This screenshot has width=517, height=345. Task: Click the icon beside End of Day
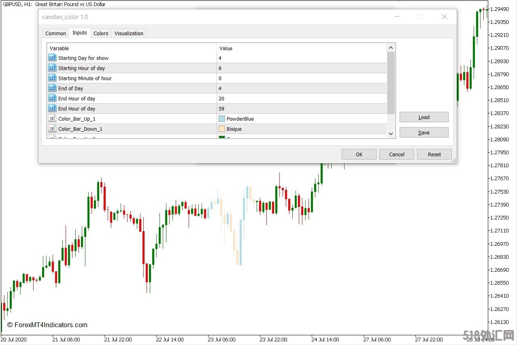click(52, 88)
